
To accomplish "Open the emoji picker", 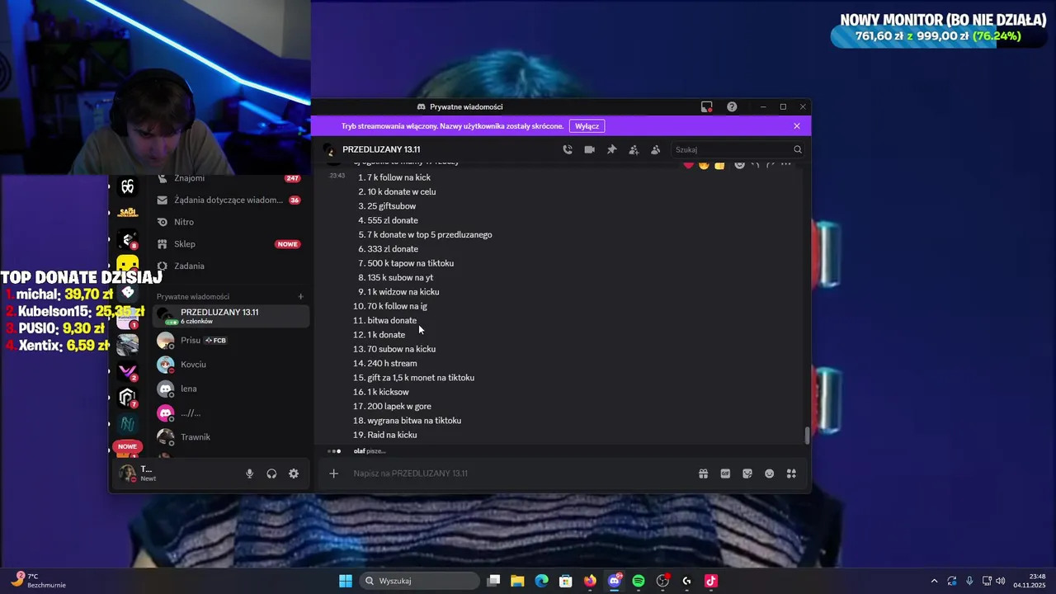I will click(x=769, y=474).
